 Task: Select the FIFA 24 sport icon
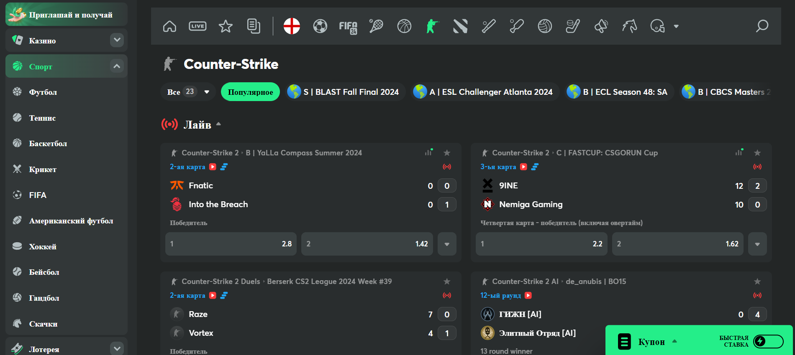[x=348, y=27]
